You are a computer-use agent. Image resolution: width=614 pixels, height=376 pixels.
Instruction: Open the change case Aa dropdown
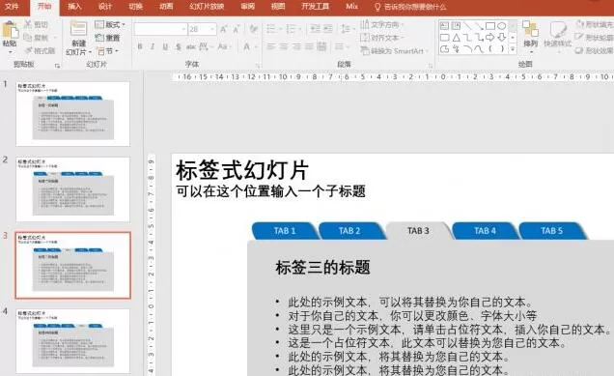pos(224,46)
